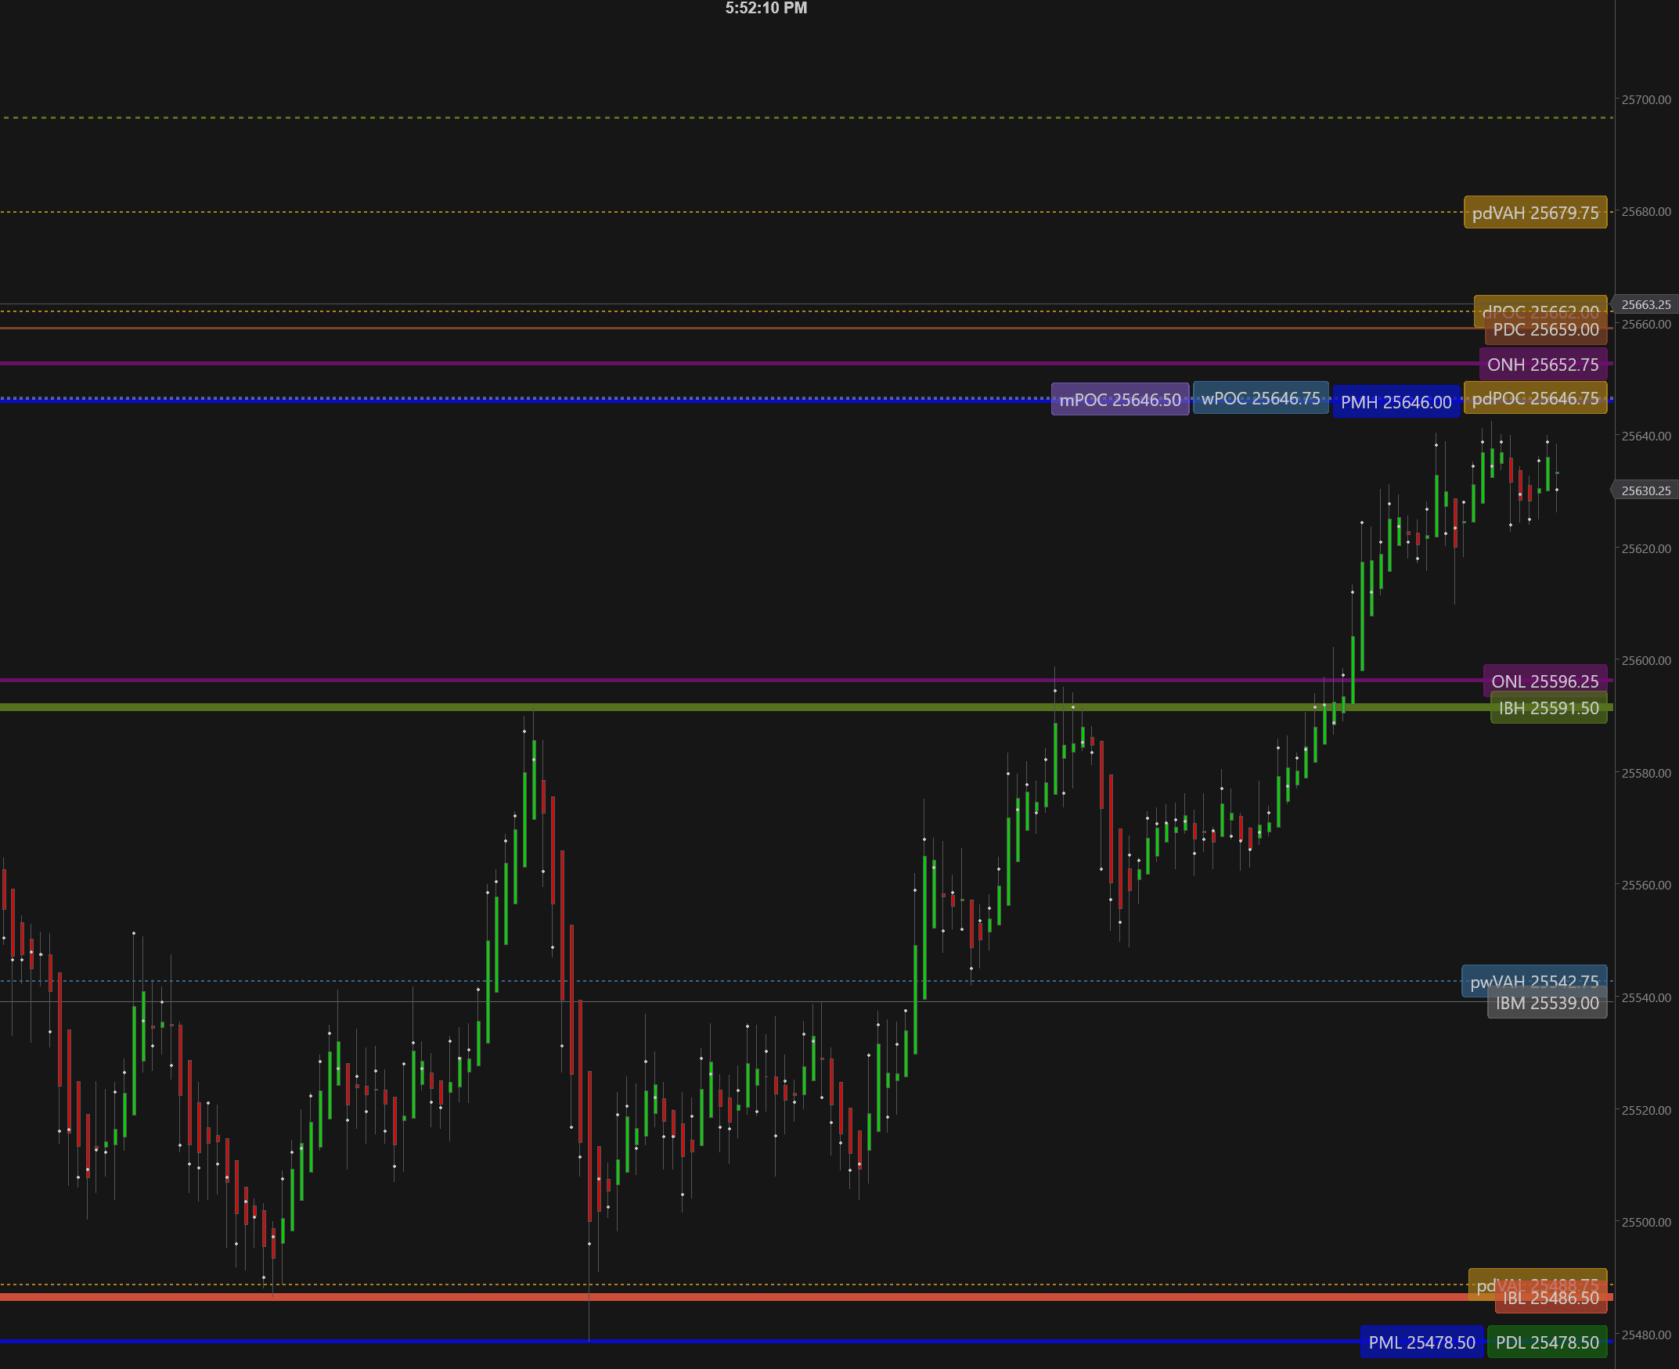Click the PDC 25659.00 level tag
The width and height of the screenshot is (1679, 1369).
coord(1545,330)
